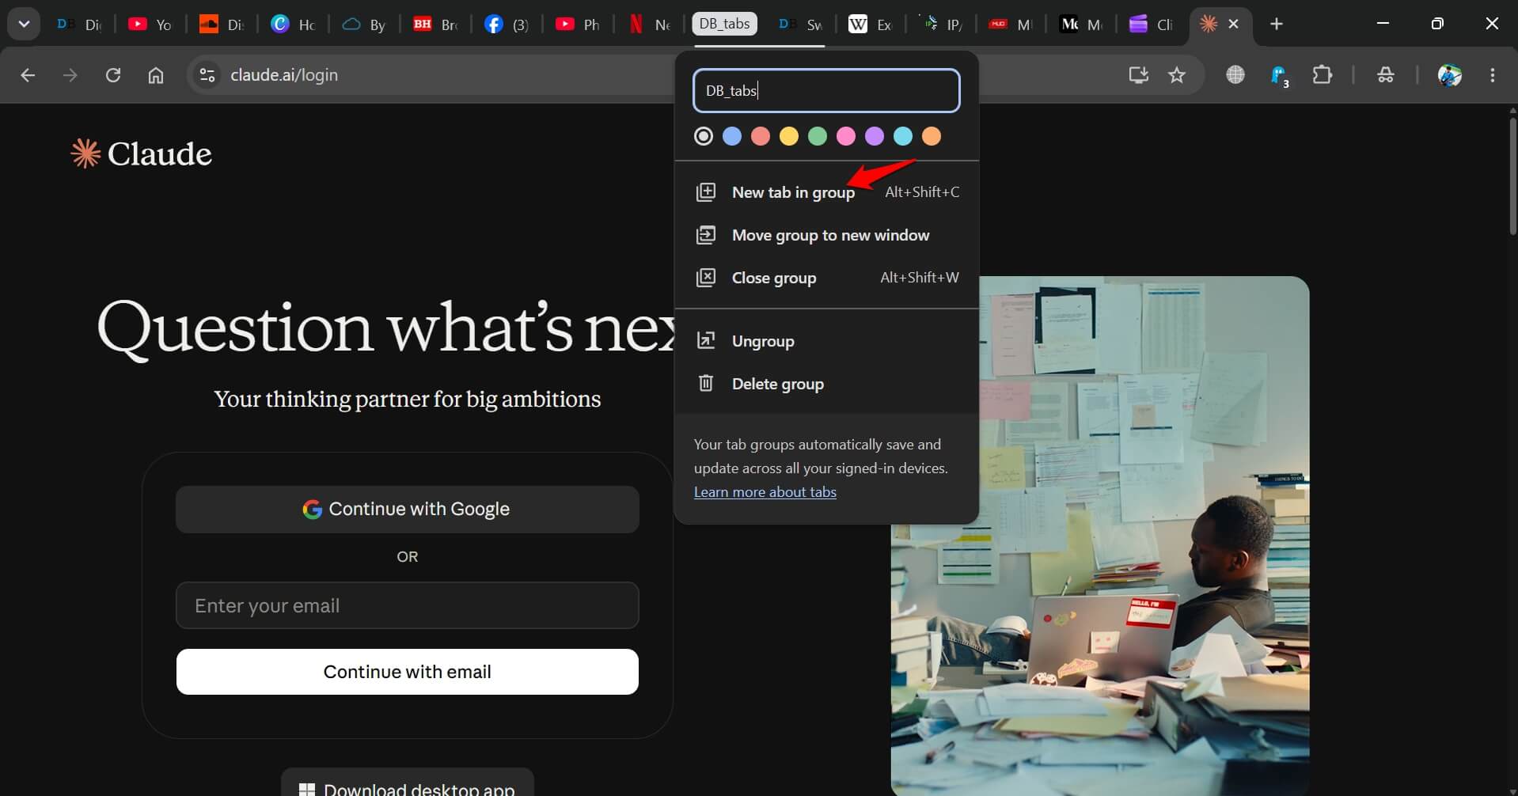Screen dimensions: 1518x796
Task: Choose Close group
Action: click(826, 278)
